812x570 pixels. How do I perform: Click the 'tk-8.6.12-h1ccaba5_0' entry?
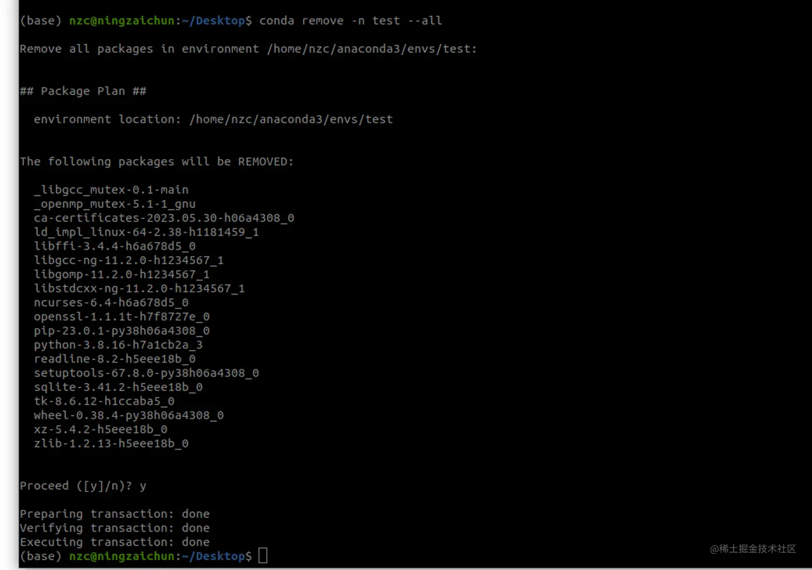tap(104, 401)
